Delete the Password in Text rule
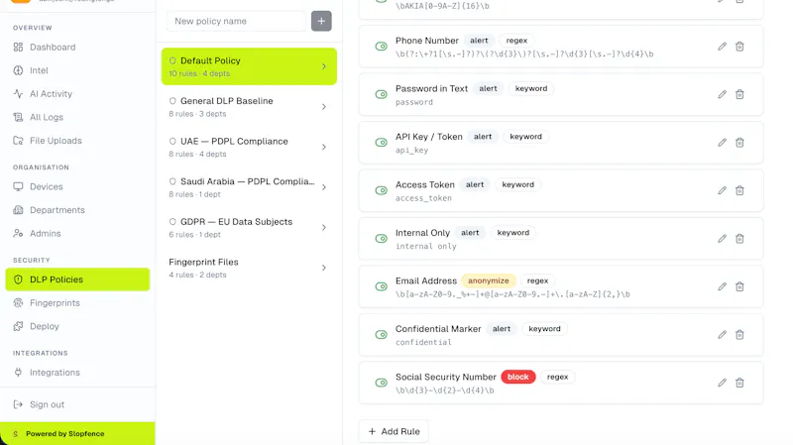The height and width of the screenshot is (445, 793). (739, 94)
